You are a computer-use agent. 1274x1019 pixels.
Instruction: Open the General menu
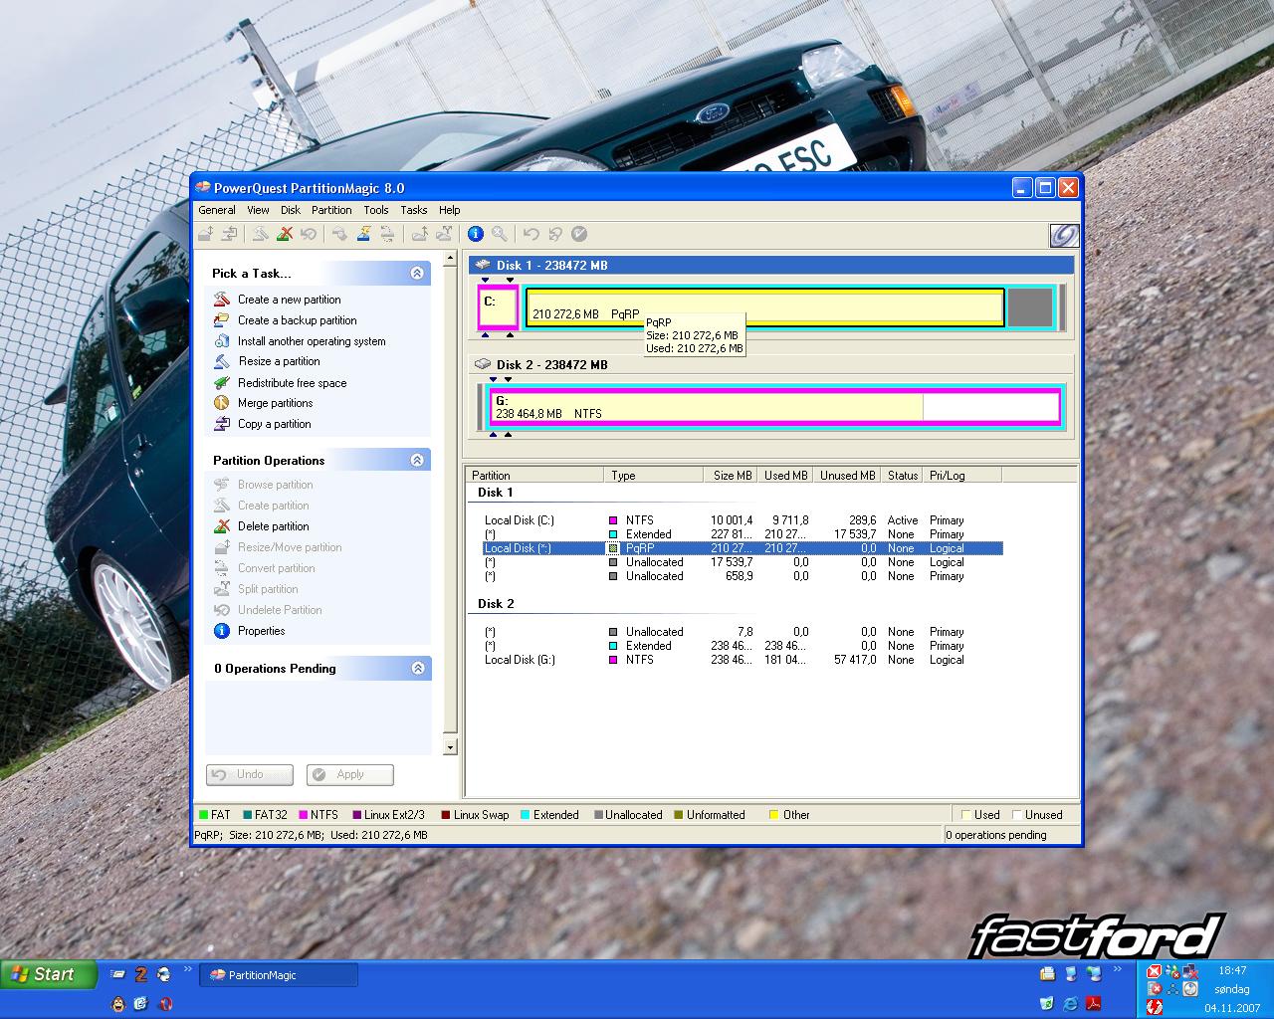coord(217,210)
